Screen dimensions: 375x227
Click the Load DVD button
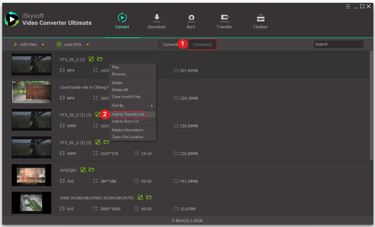tap(69, 45)
